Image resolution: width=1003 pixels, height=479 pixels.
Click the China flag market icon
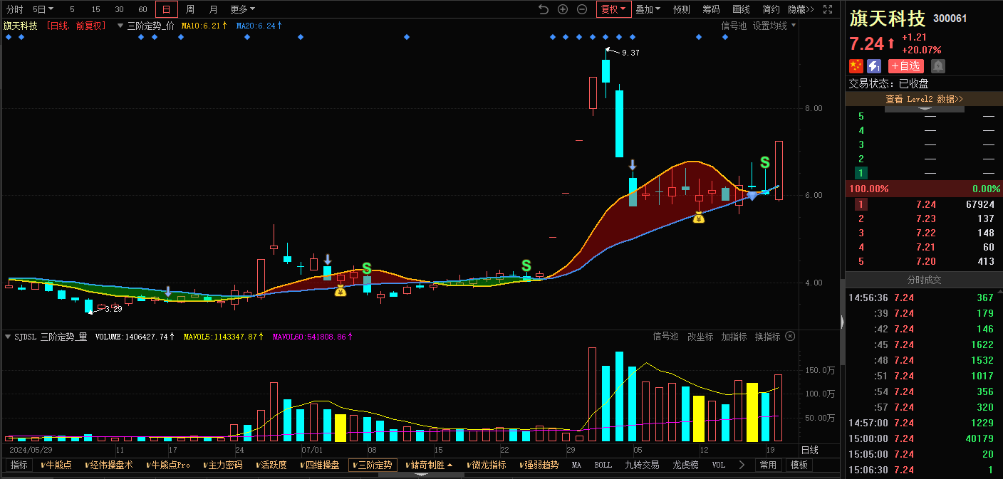tap(856, 66)
